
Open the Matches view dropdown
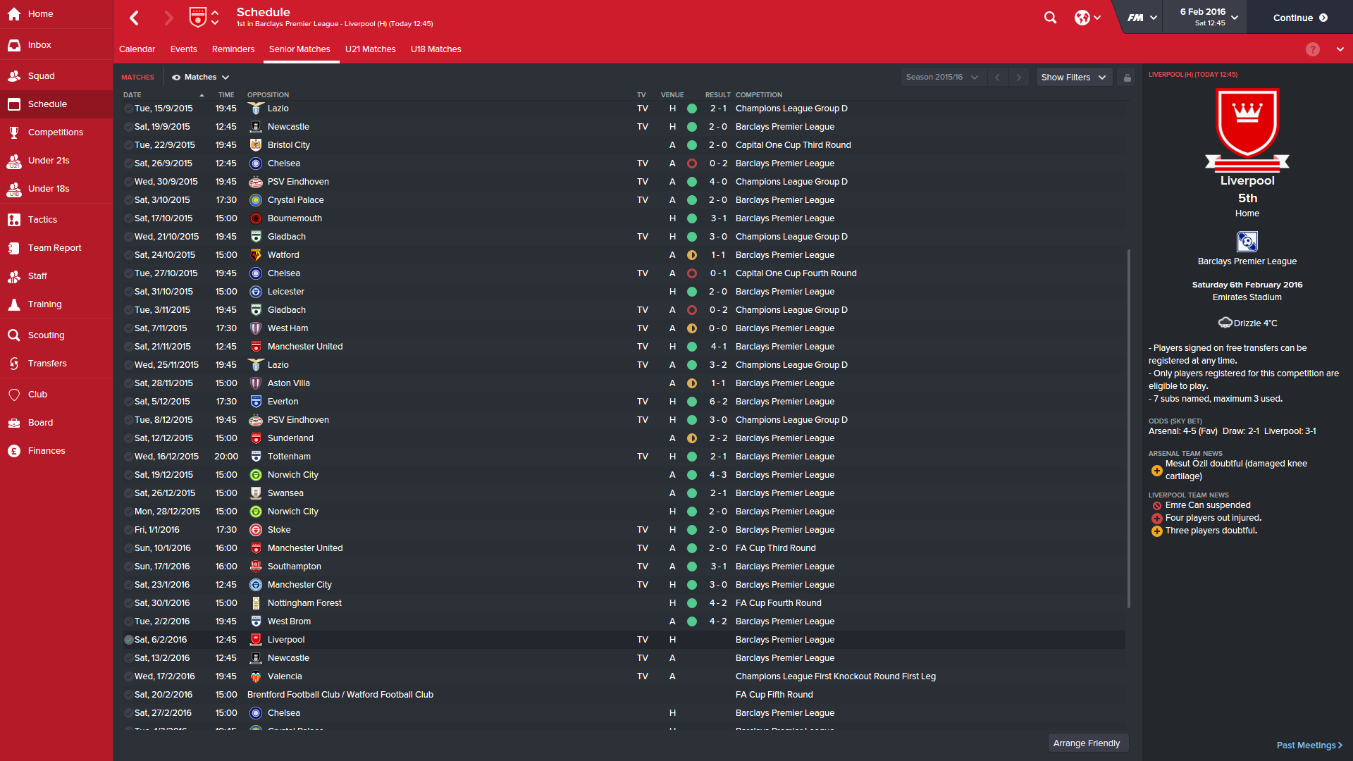click(x=201, y=78)
